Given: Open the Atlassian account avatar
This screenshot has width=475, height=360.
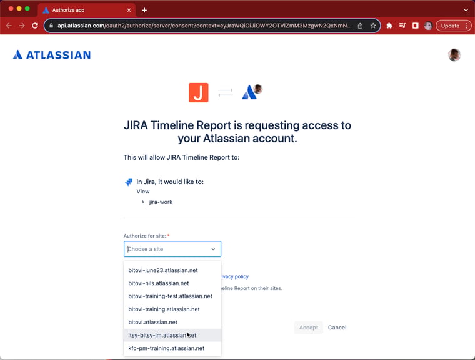Looking at the screenshot, I should point(454,55).
